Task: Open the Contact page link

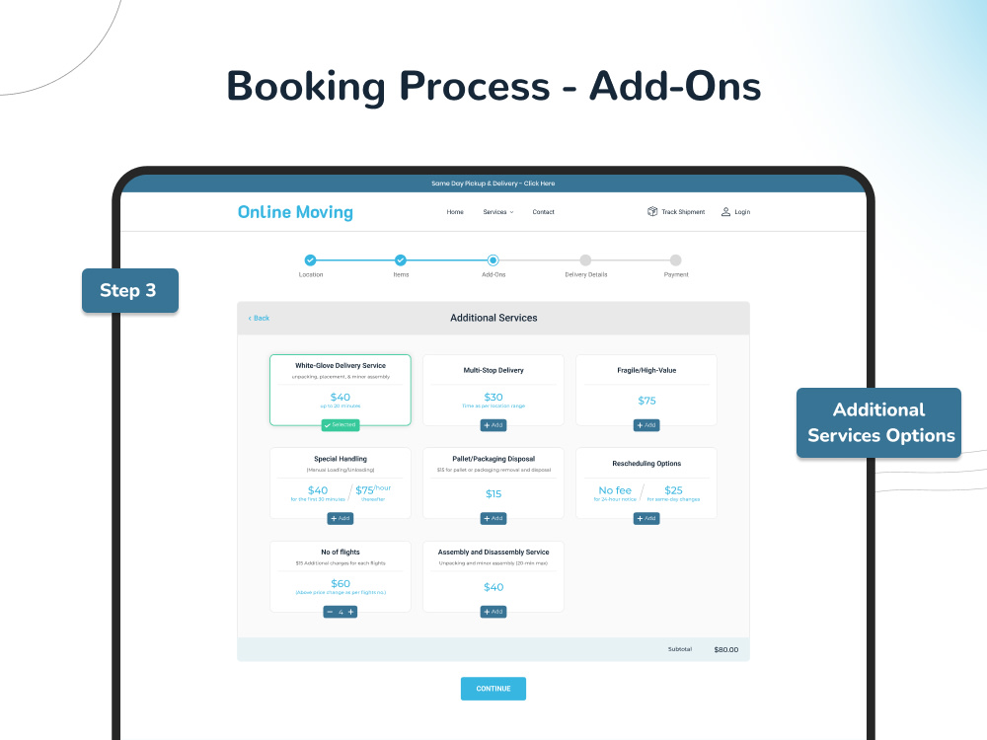Action: point(543,212)
